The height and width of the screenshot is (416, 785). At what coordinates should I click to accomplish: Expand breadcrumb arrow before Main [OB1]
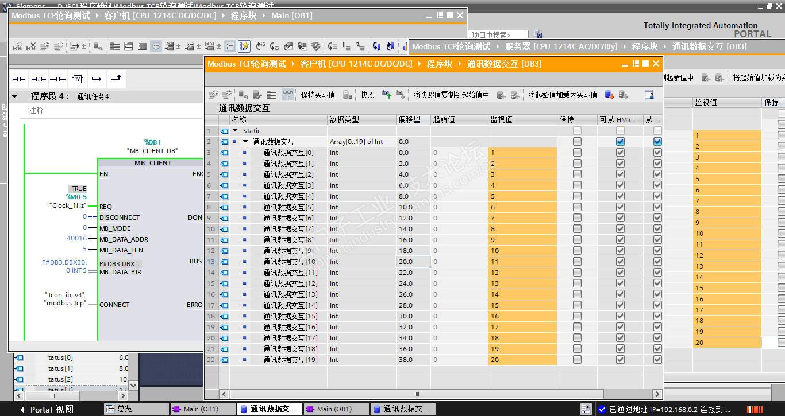[x=264, y=15]
